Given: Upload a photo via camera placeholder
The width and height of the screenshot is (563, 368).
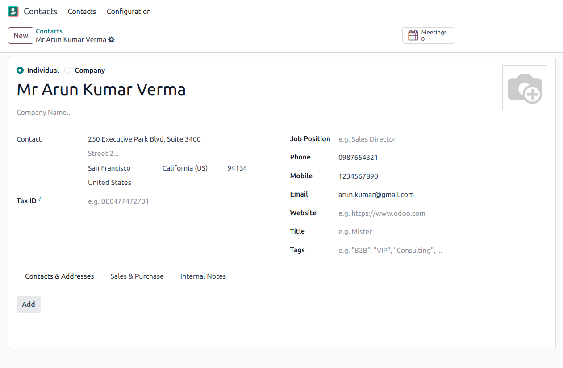Looking at the screenshot, I should pyautogui.click(x=524, y=88).
